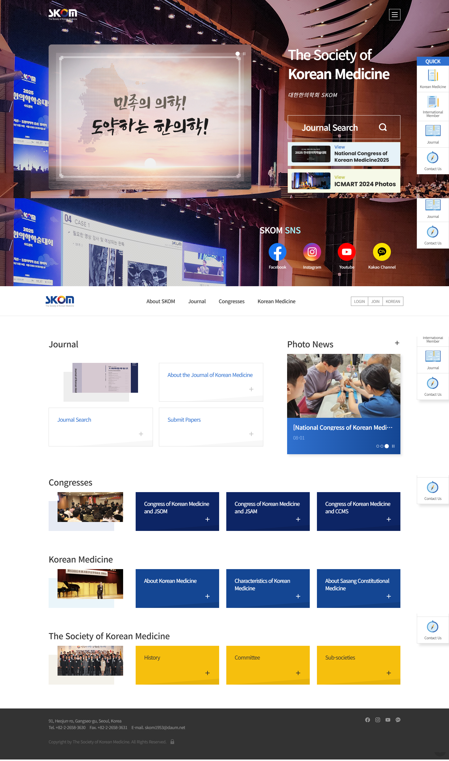Expand the History tile
Image resolution: width=449 pixels, height=761 pixels.
[207, 673]
